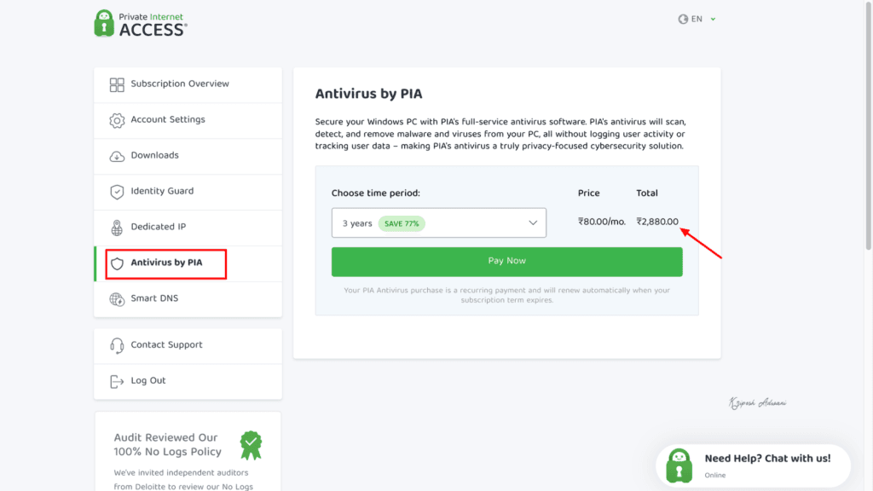This screenshot has width=873, height=491.
Task: Click the Online status in chat widget
Action: [715, 476]
